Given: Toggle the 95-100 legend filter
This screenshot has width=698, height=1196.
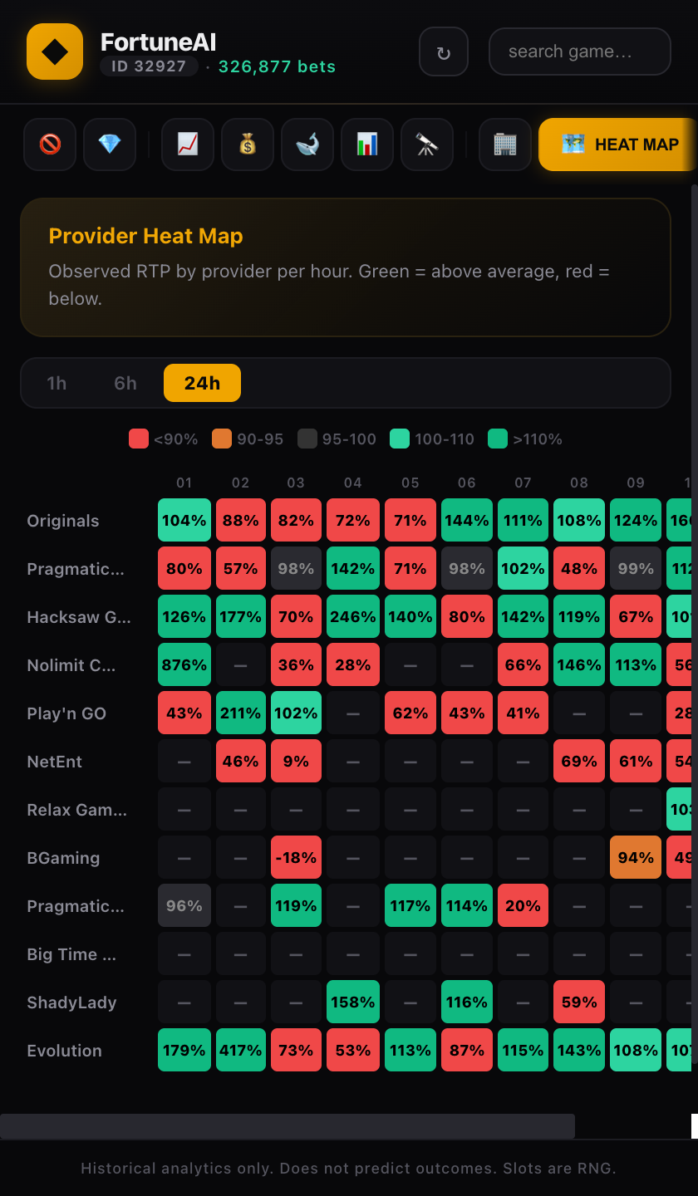Looking at the screenshot, I should tap(337, 439).
